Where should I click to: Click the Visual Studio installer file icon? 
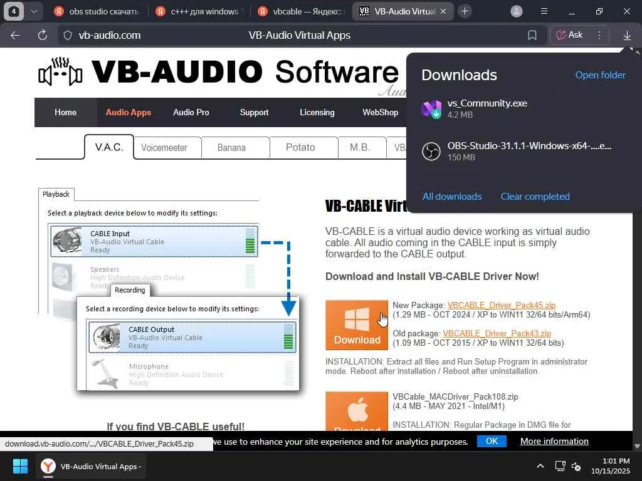tap(431, 109)
